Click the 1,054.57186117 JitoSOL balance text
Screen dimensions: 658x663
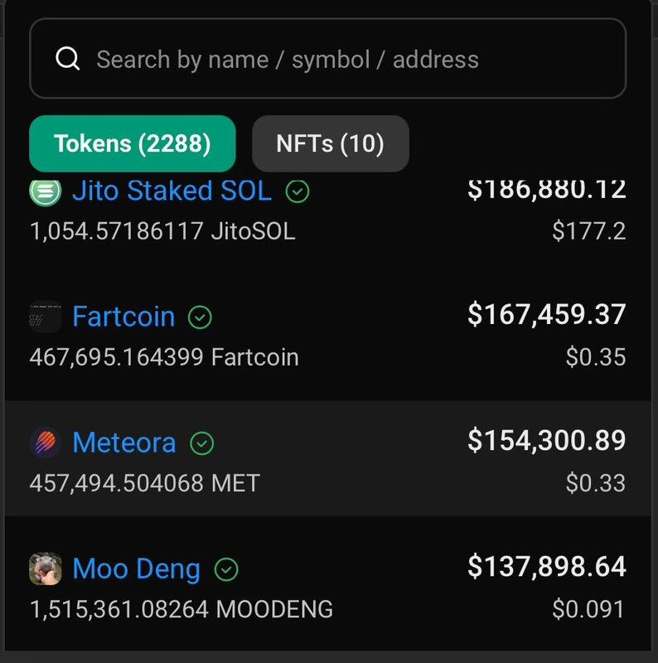click(x=162, y=231)
